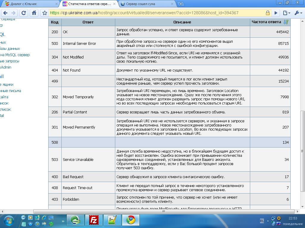Open the базы данных sidebar link

(x=10, y=49)
